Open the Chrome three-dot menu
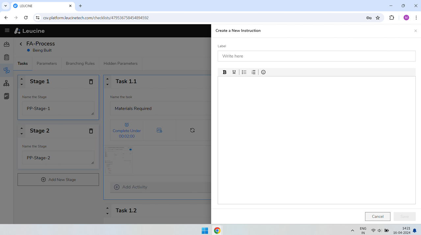Screen dimensions: 421x235 [x=416, y=18]
